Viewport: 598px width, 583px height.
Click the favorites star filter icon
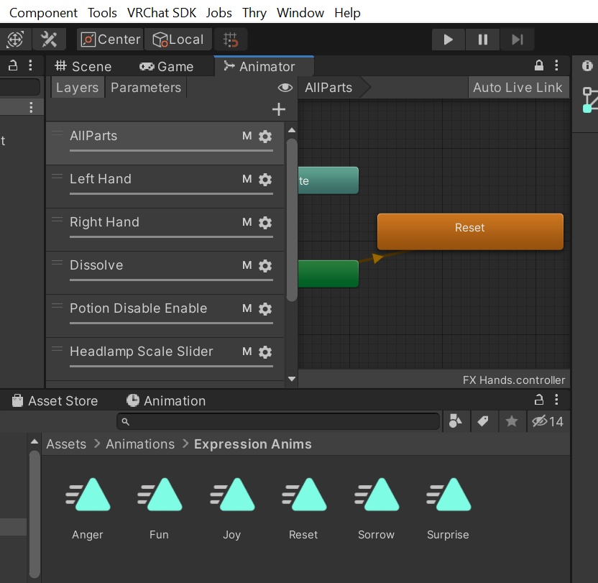512,421
